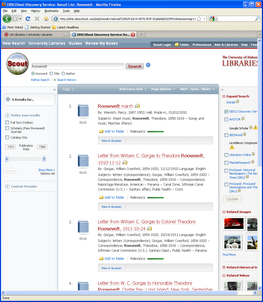Click the Firefox home icon
The width and height of the screenshot is (263, 302).
point(46,19)
